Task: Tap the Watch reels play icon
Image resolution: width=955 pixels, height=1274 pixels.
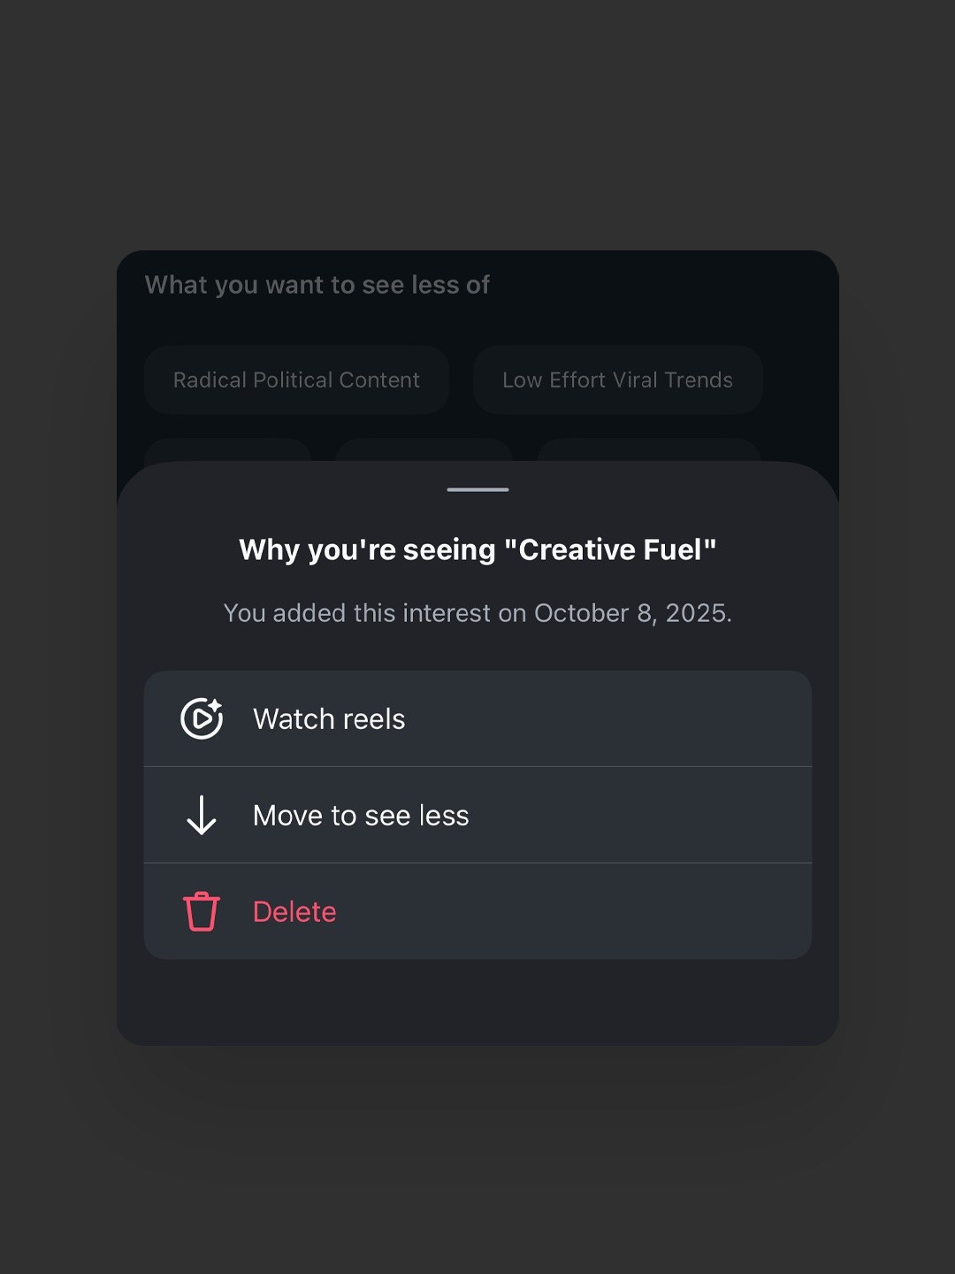Action: (202, 718)
